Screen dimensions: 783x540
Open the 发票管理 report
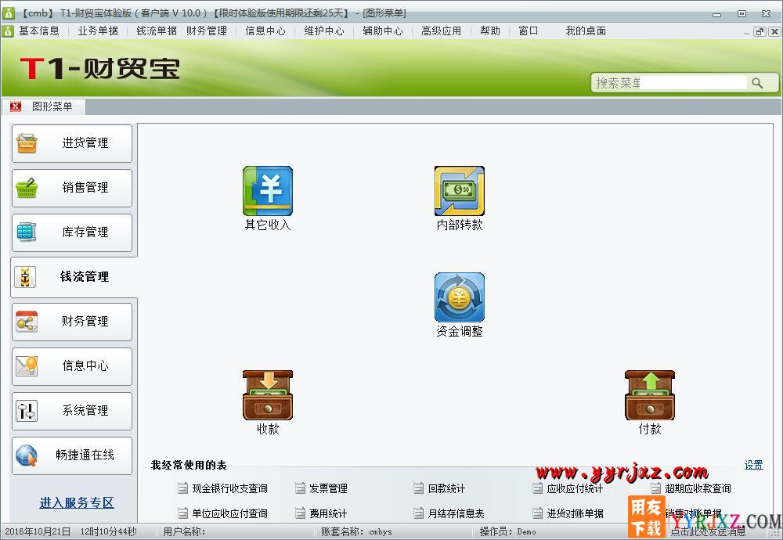tap(328, 488)
